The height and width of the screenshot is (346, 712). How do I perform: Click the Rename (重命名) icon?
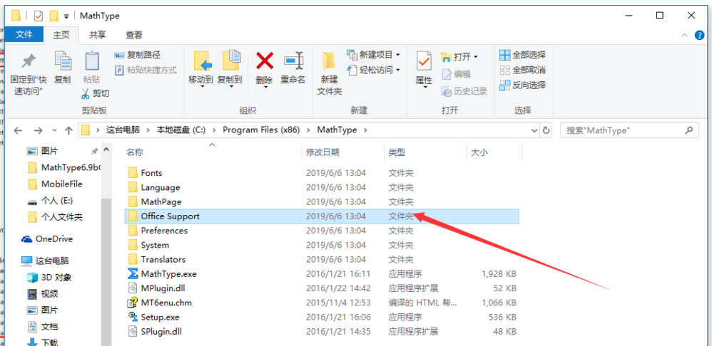pyautogui.click(x=293, y=61)
